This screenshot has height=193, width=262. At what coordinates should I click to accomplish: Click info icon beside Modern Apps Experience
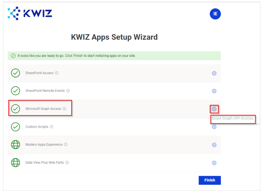click(66, 144)
